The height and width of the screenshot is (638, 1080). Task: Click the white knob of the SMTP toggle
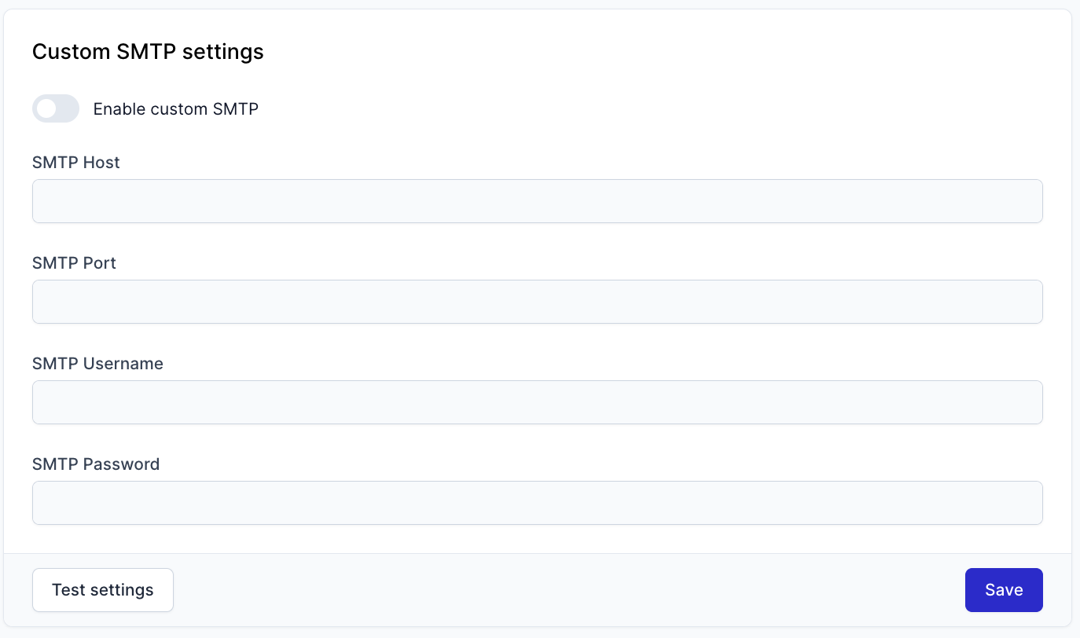coord(46,108)
